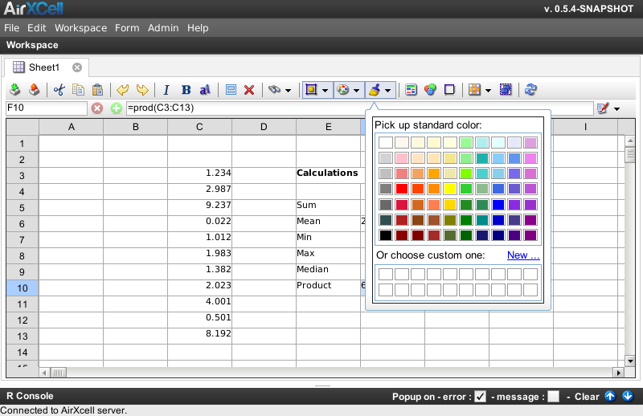Click the scissors cut icon in toolbar
The width and height of the screenshot is (643, 416).
(58, 90)
